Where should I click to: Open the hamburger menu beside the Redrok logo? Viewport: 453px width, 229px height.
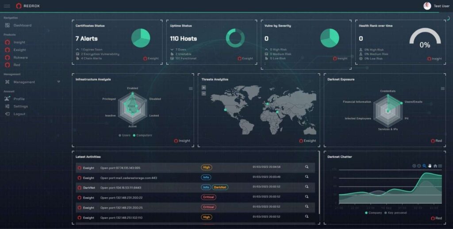(7, 6)
